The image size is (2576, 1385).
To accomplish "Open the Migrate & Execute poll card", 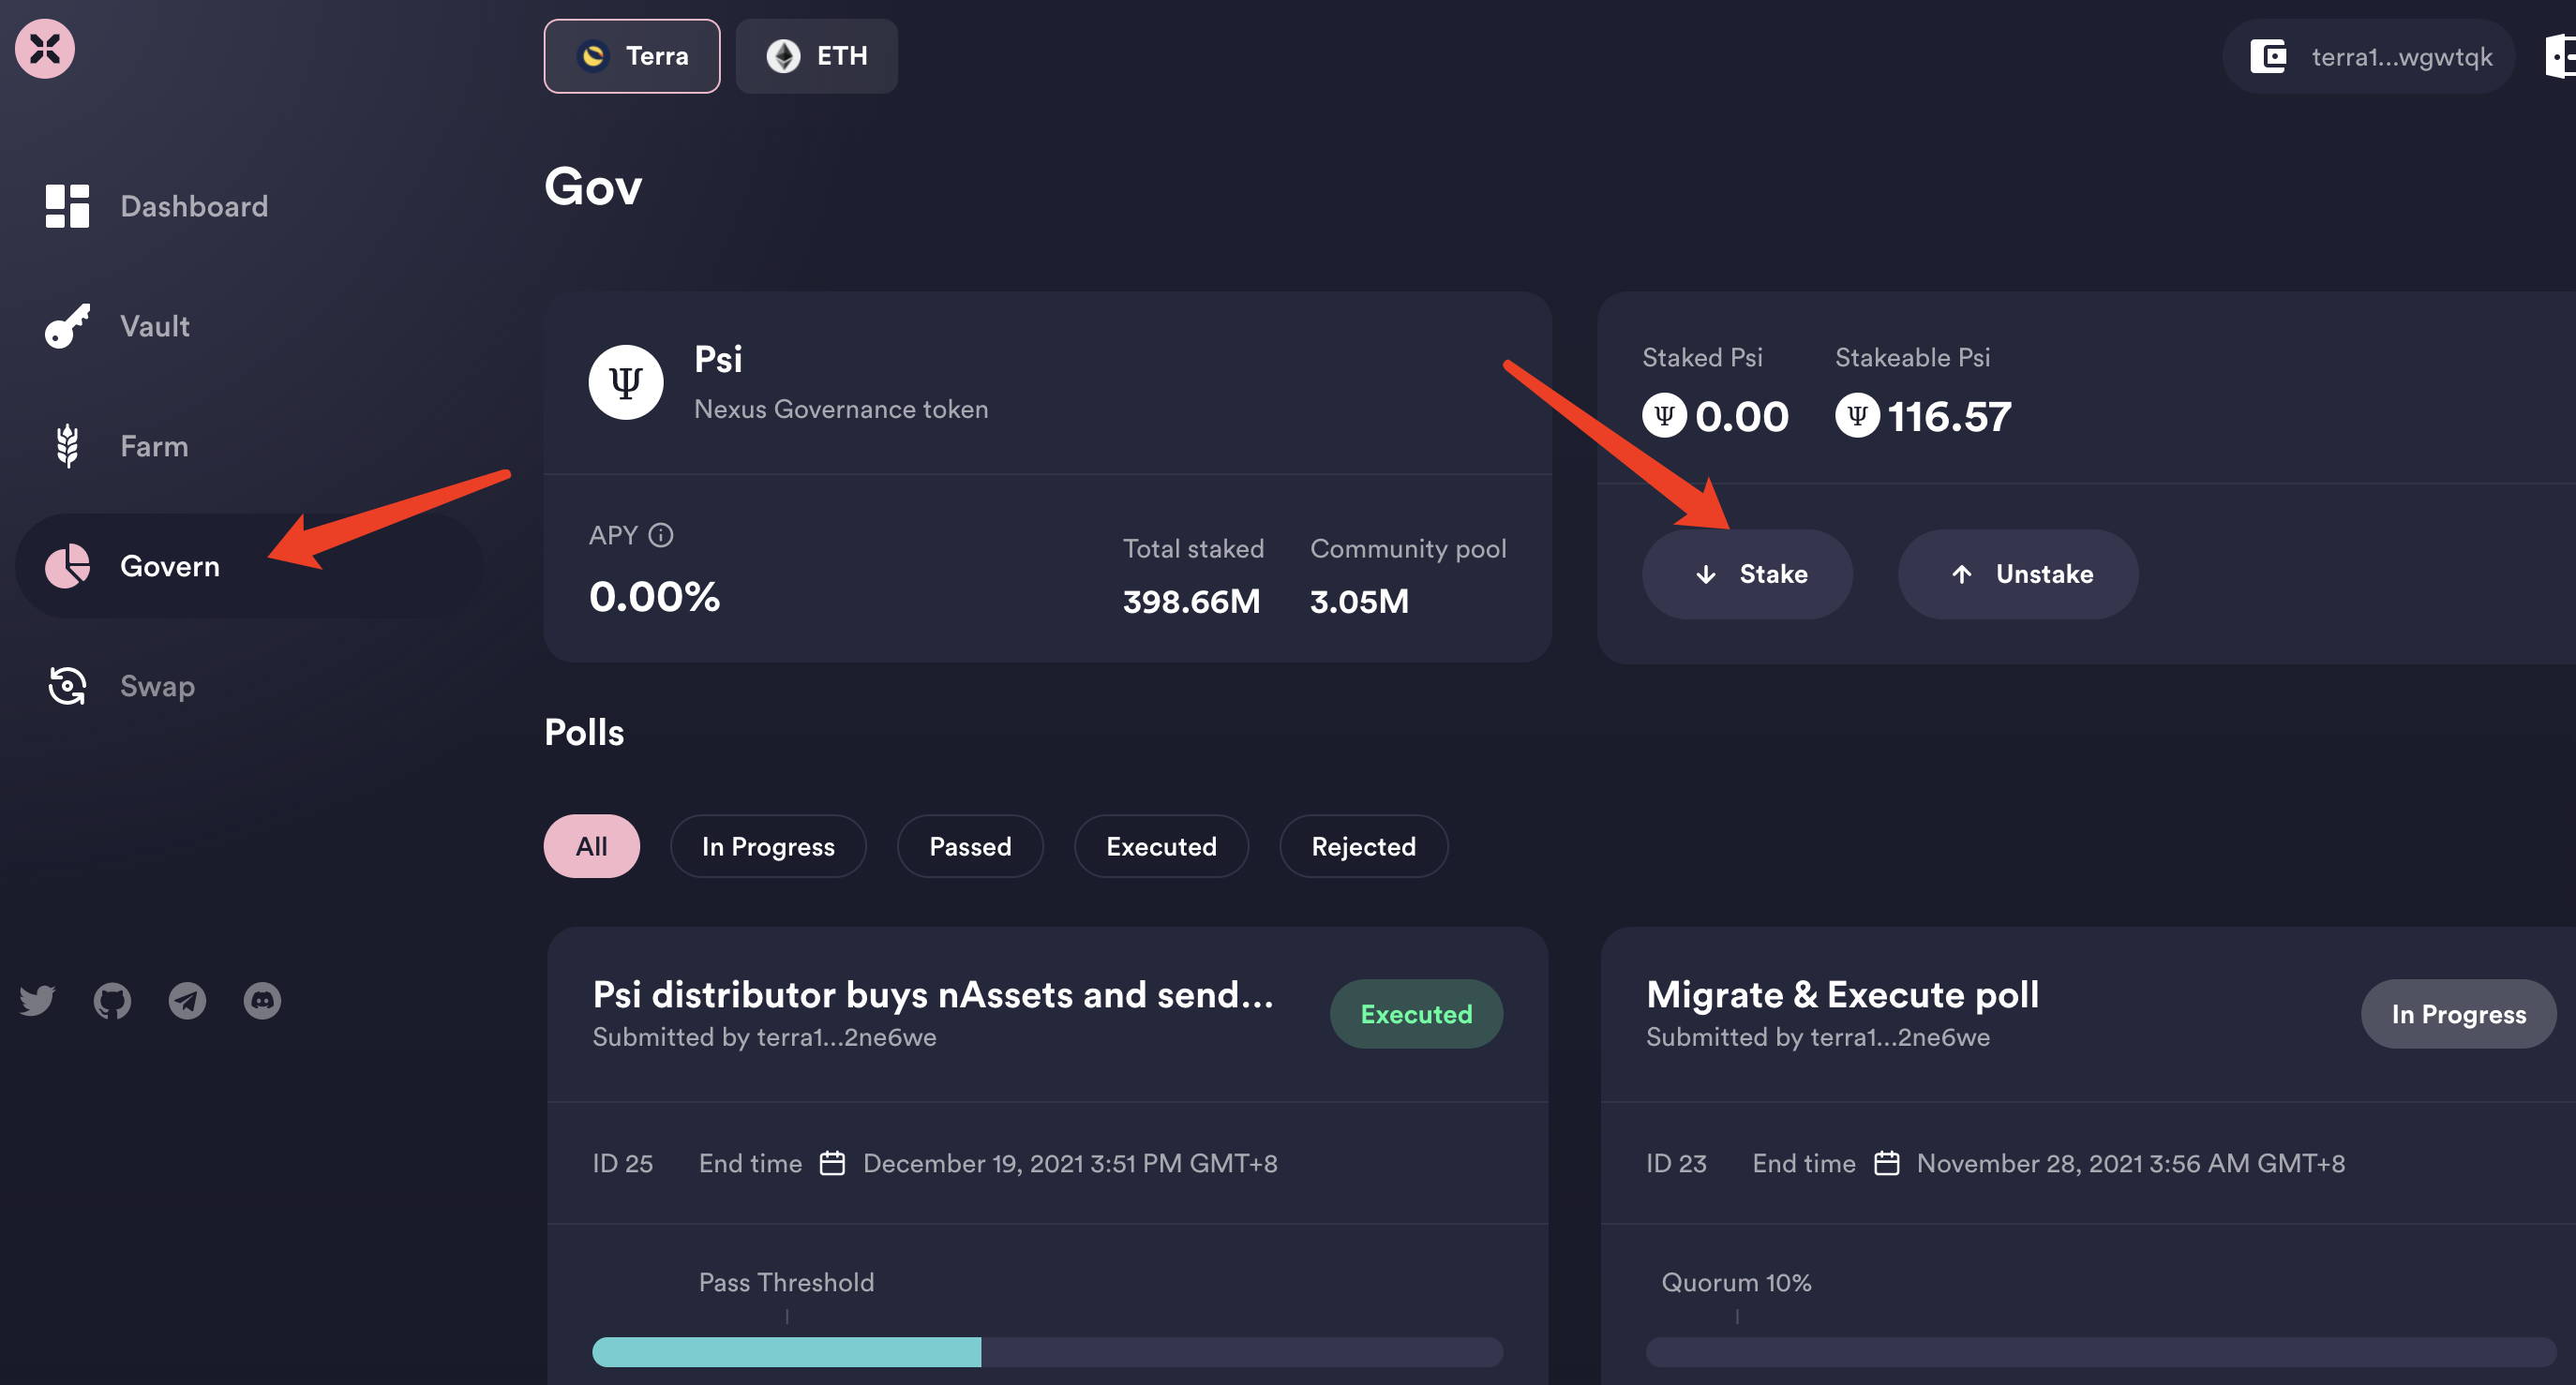I will [x=1841, y=995].
